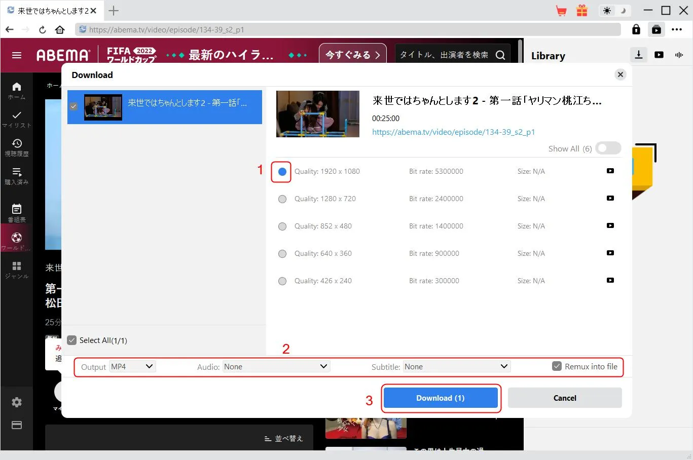This screenshot has width=693, height=460.
Task: Toggle the light/dark theme switch
Action: [x=614, y=11]
